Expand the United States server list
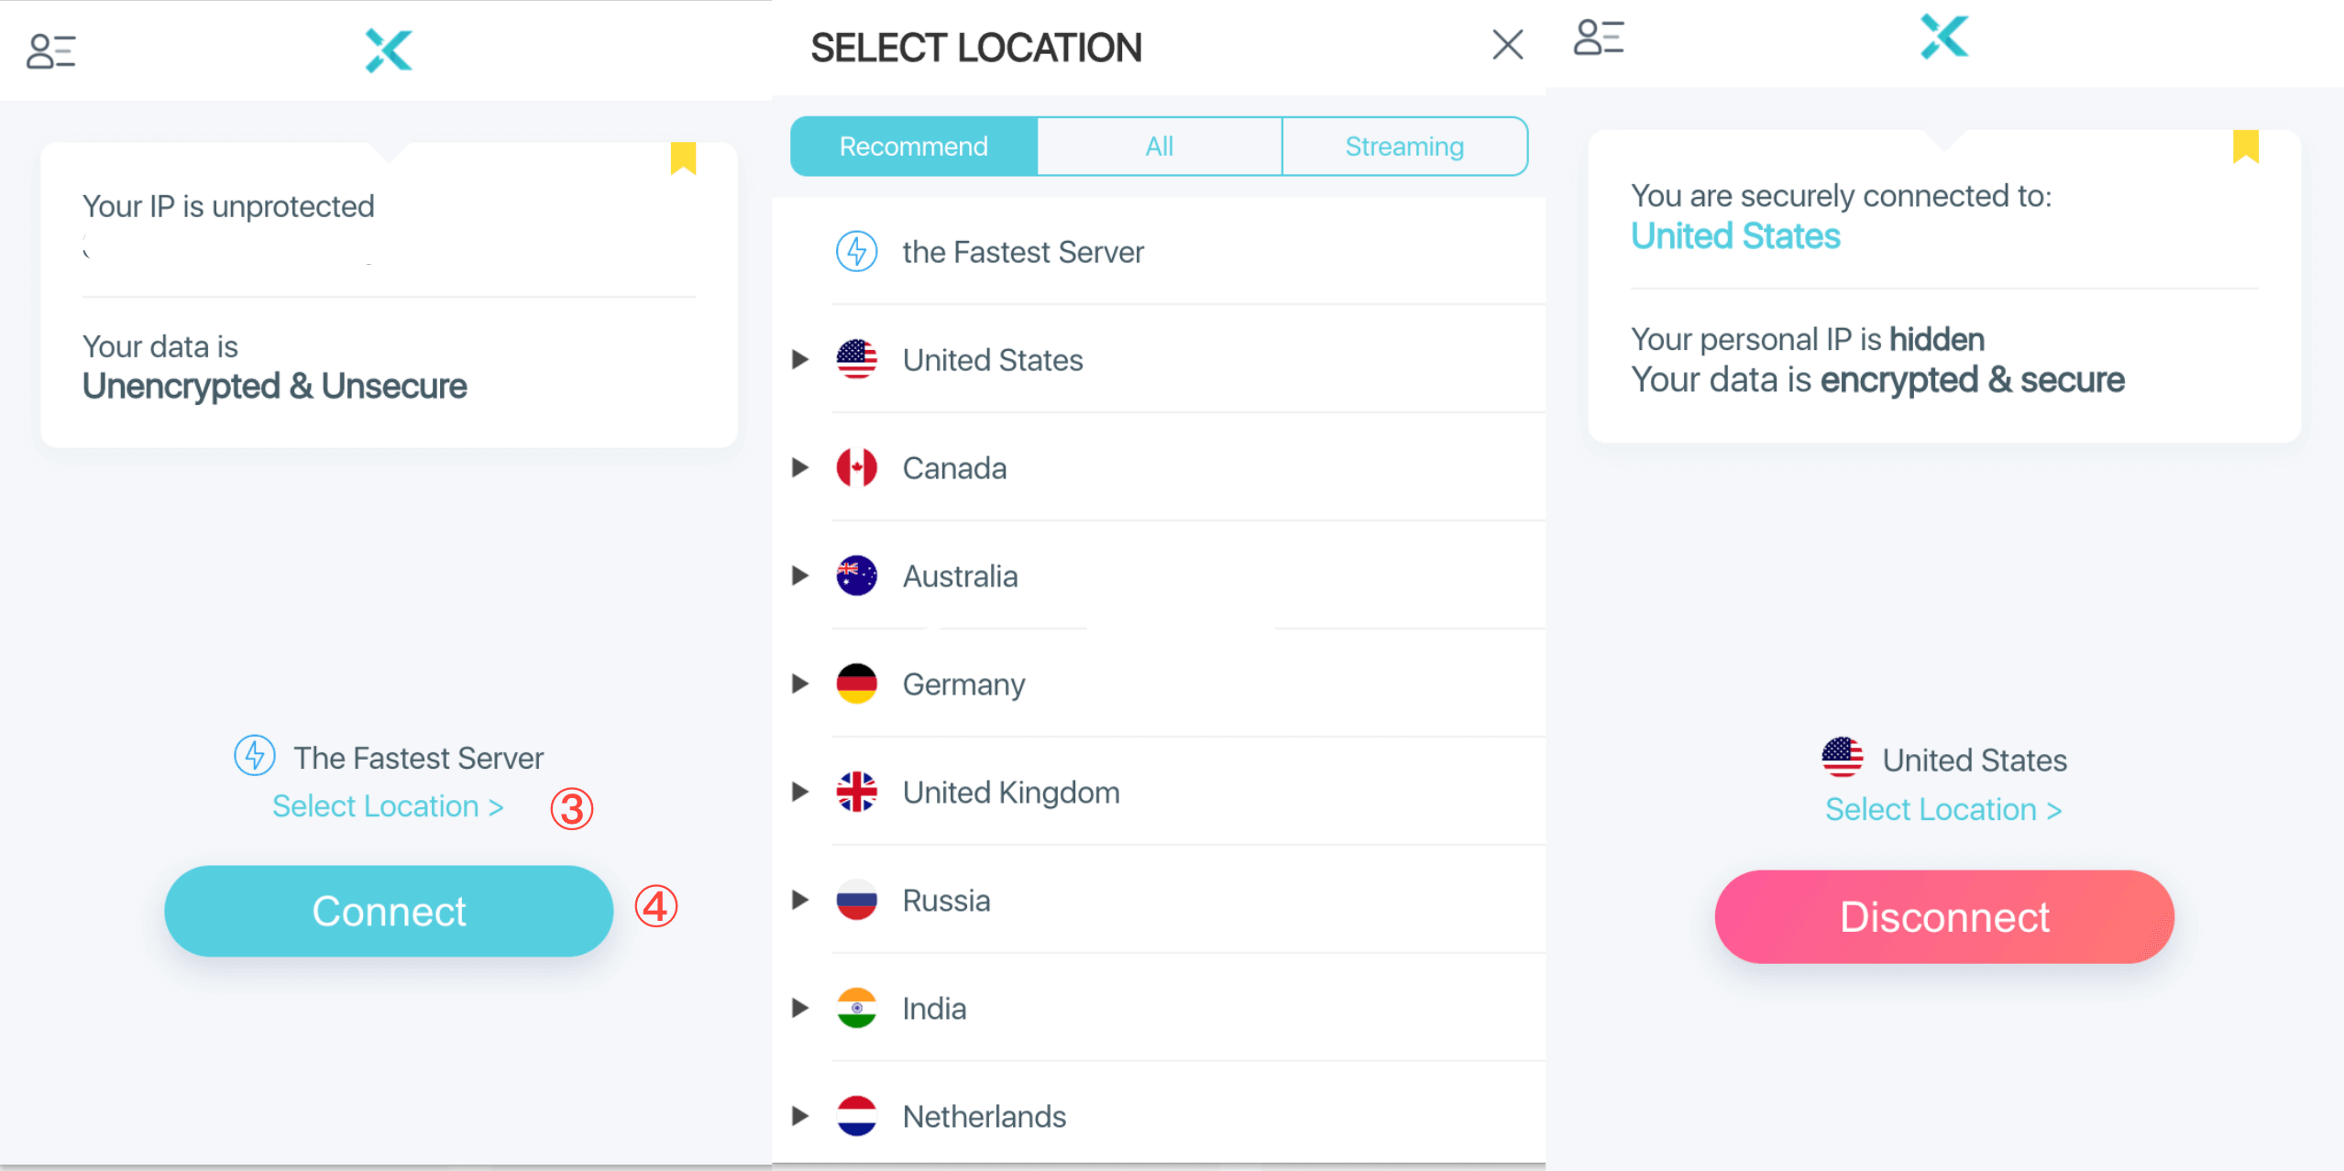This screenshot has height=1171, width=2344. coord(800,359)
